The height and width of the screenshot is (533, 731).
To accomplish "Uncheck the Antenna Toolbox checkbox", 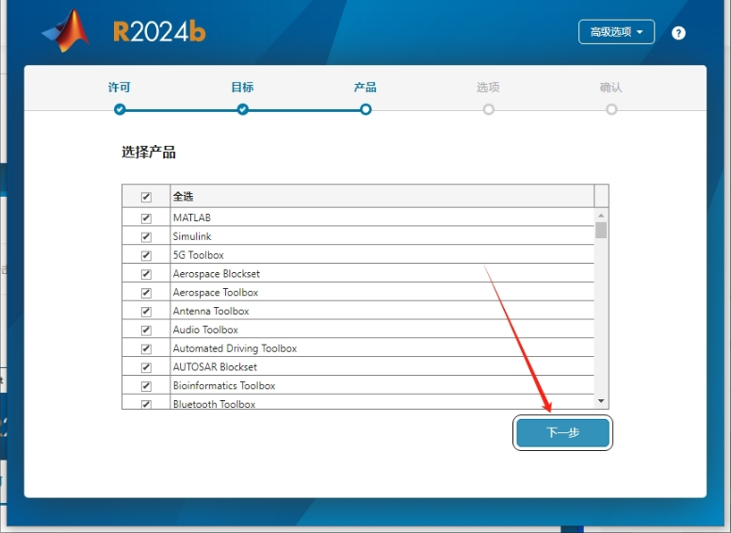I will (x=146, y=311).
